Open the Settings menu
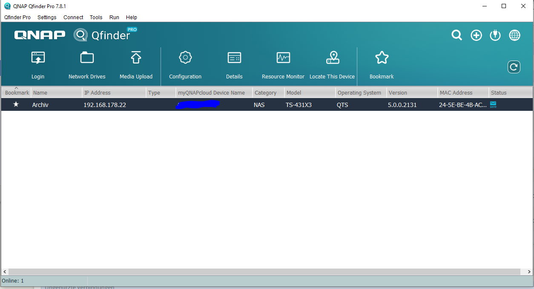534x289 pixels. (47, 17)
